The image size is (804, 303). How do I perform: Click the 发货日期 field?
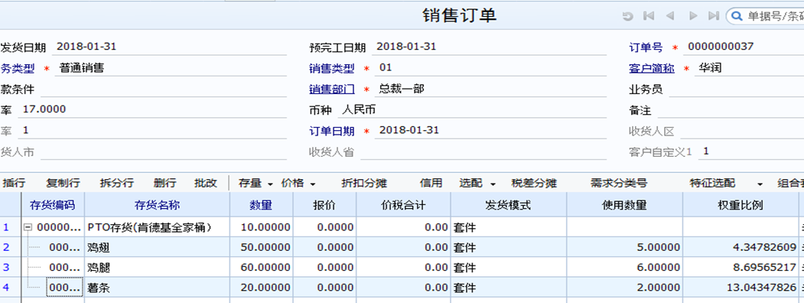(x=169, y=47)
